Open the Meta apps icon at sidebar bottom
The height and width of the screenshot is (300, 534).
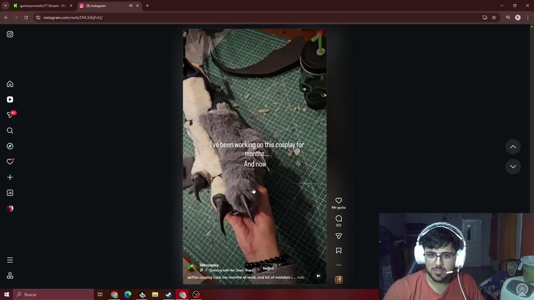tap(10, 276)
